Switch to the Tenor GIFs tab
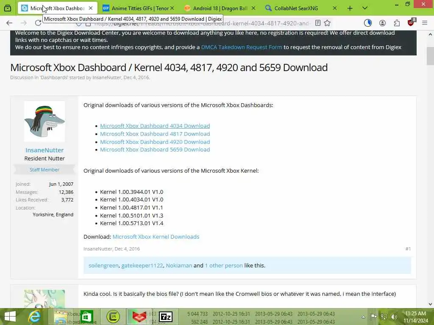 (139, 8)
